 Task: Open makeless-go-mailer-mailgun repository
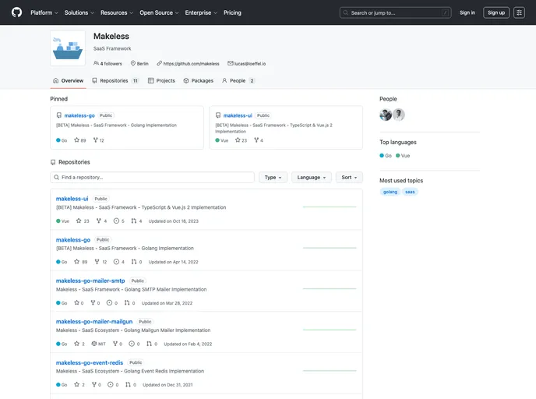(x=94, y=322)
